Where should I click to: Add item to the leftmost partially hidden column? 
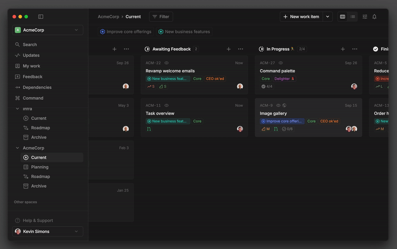pos(115,49)
